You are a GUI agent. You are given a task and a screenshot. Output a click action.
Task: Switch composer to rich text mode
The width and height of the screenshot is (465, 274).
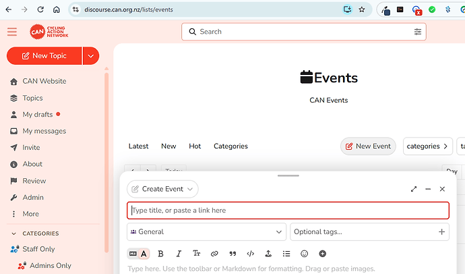tap(144, 254)
